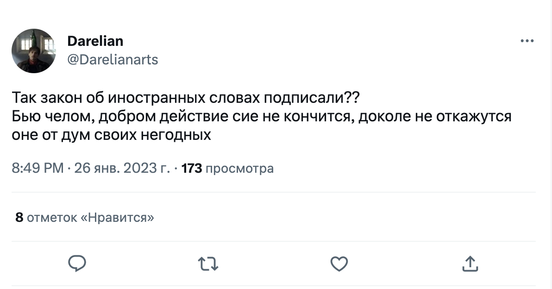
Task: Reply to the Darelian tweet
Action: pyautogui.click(x=77, y=264)
